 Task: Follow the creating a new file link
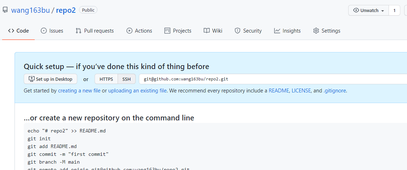pyautogui.click(x=79, y=91)
